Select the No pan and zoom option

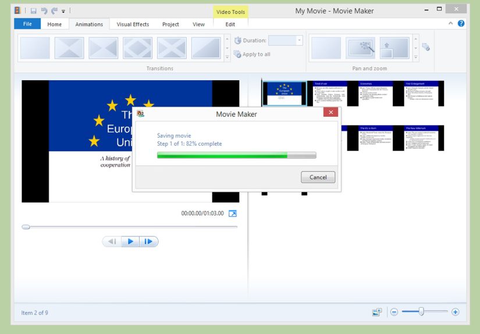click(326, 48)
